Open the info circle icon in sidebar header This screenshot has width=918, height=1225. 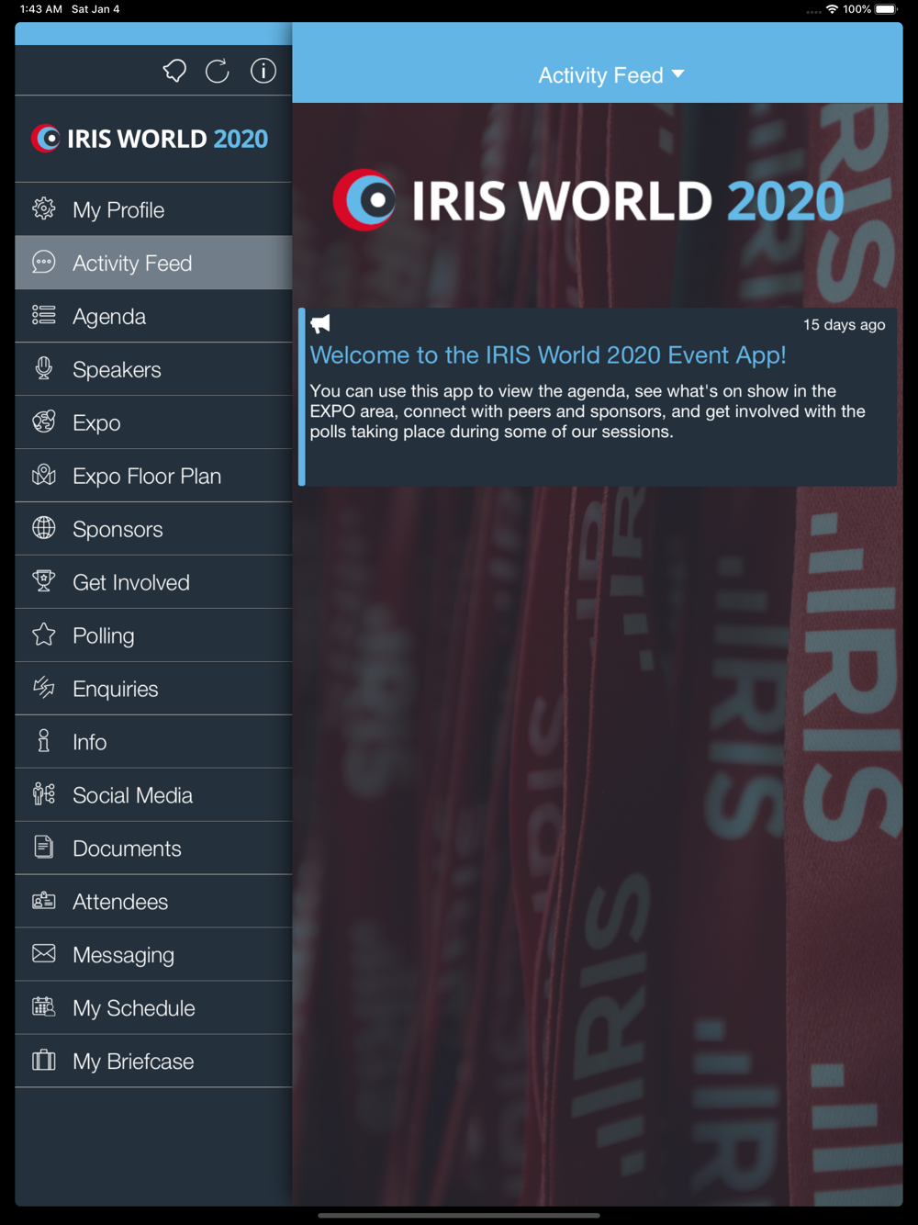263,71
